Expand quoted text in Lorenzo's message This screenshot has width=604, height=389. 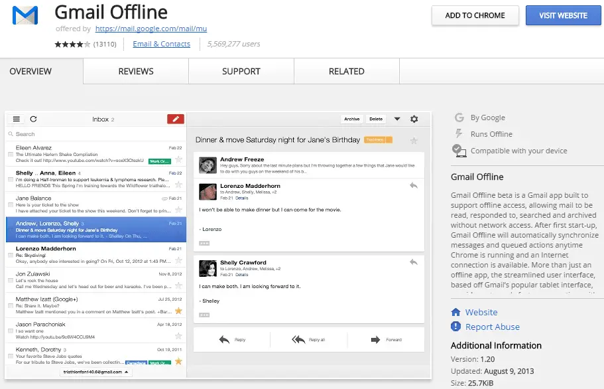coord(204,243)
